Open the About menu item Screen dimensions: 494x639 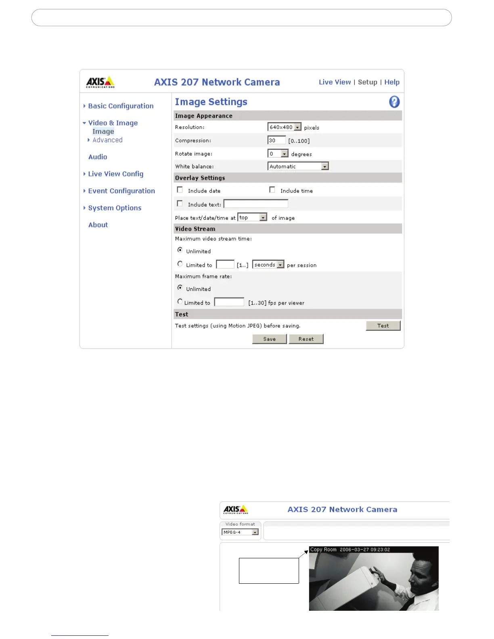click(x=98, y=225)
